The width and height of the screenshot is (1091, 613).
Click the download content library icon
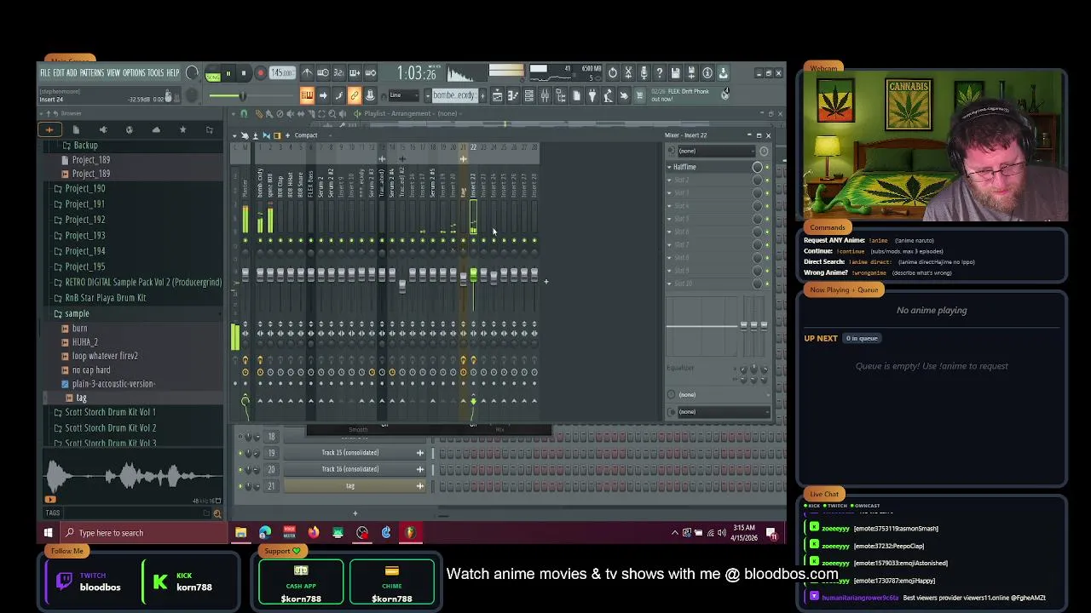(723, 73)
